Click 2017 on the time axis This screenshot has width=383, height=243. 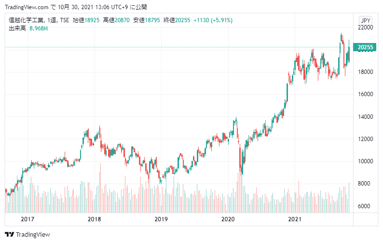[27, 219]
